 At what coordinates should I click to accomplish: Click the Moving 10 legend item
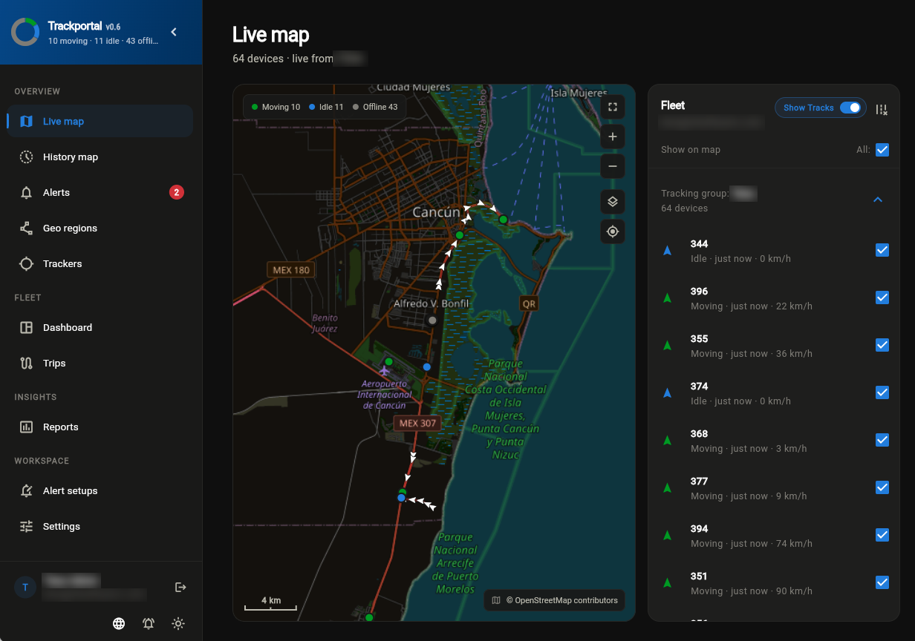[x=276, y=107]
